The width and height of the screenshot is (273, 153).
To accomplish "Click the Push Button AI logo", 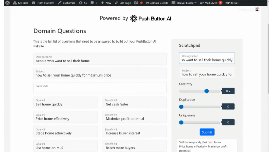I will 151,18.
